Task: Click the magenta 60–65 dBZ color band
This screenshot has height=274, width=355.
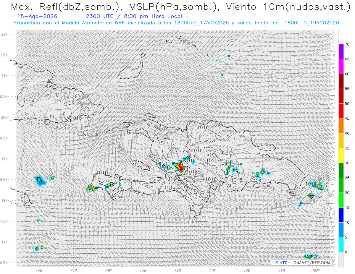Action: pyautogui.click(x=341, y=67)
